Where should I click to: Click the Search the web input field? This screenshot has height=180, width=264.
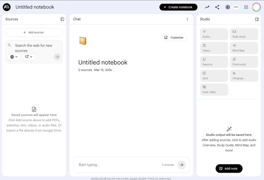click(34, 48)
